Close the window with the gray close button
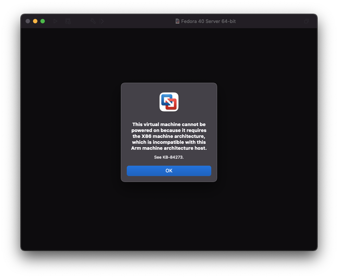The image size is (338, 278). pos(28,21)
